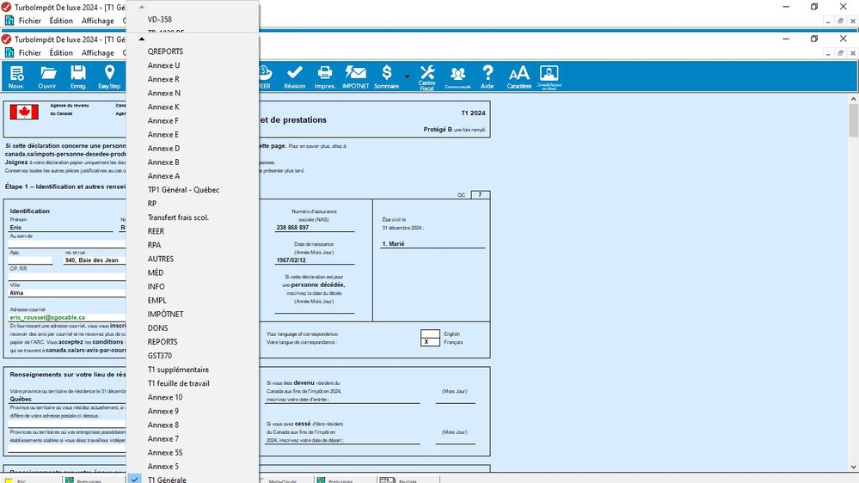Switch to EasyStep mode
The height and width of the screenshot is (483, 859).
click(x=109, y=76)
